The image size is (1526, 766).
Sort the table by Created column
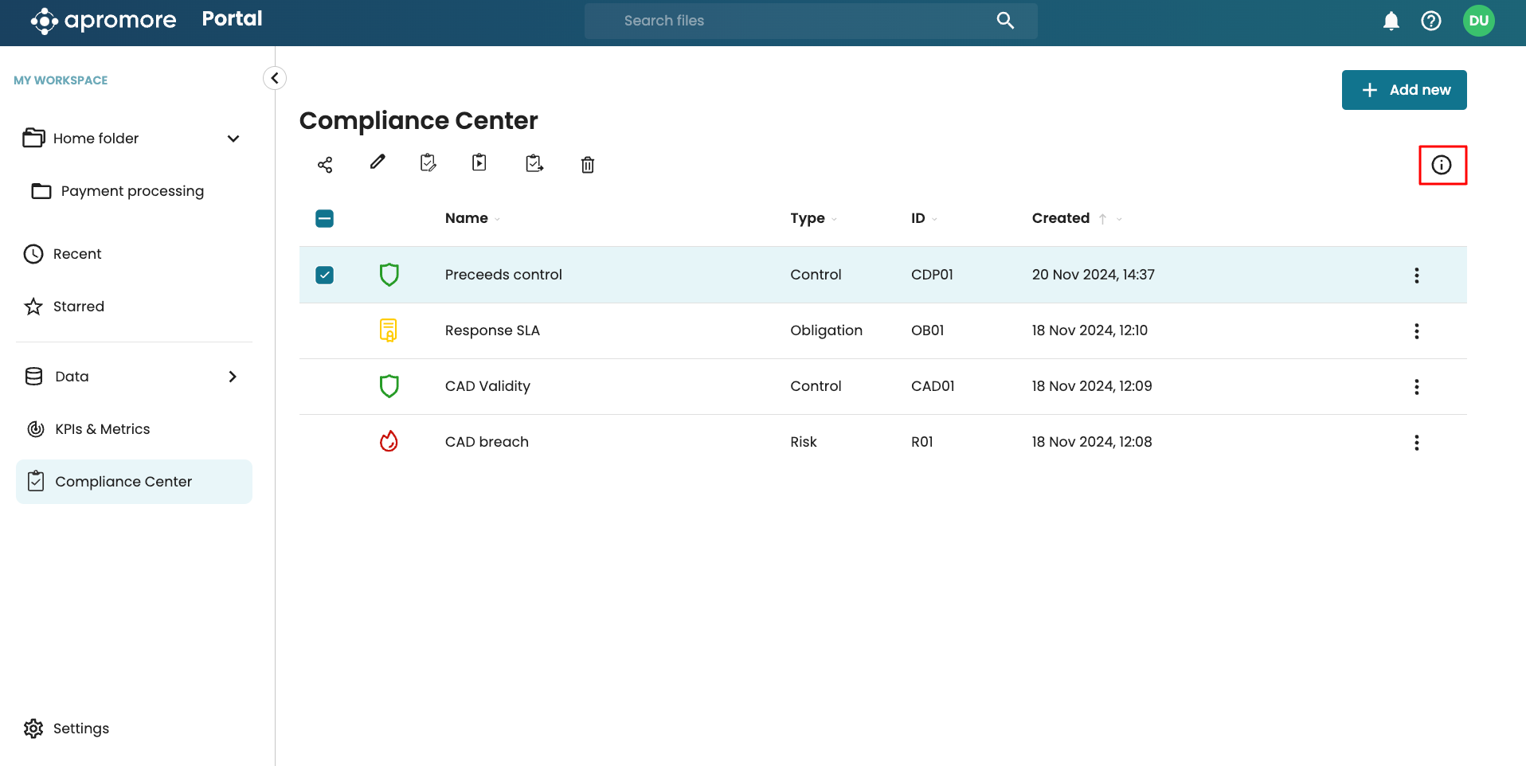1060,218
